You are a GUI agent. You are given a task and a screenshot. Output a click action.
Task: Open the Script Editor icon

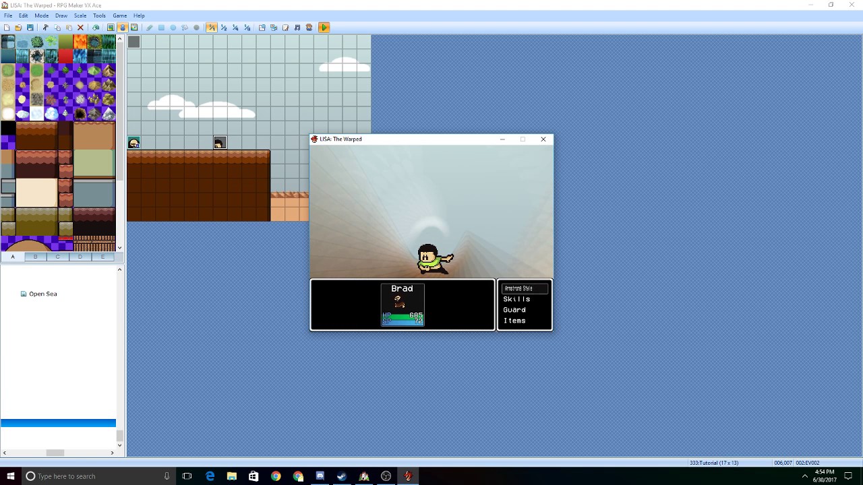coord(285,28)
